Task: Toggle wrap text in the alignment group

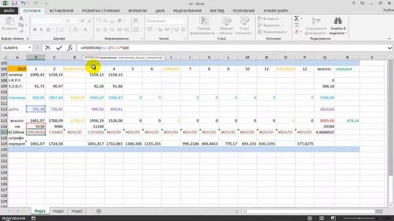Action: click(136, 21)
